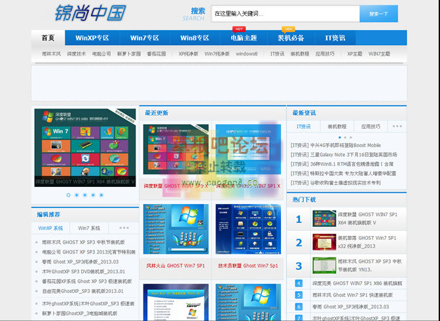Select the fourth slideshow indicator dot

pyautogui.click(x=93, y=195)
